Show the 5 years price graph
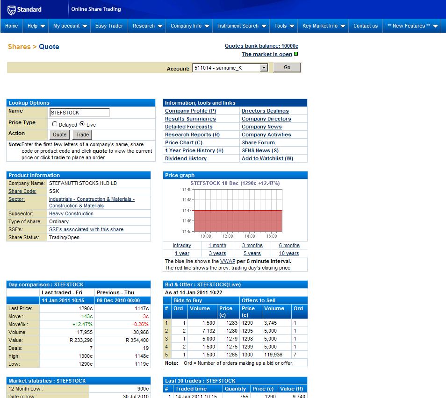This screenshot has height=398, width=446. tap(252, 253)
